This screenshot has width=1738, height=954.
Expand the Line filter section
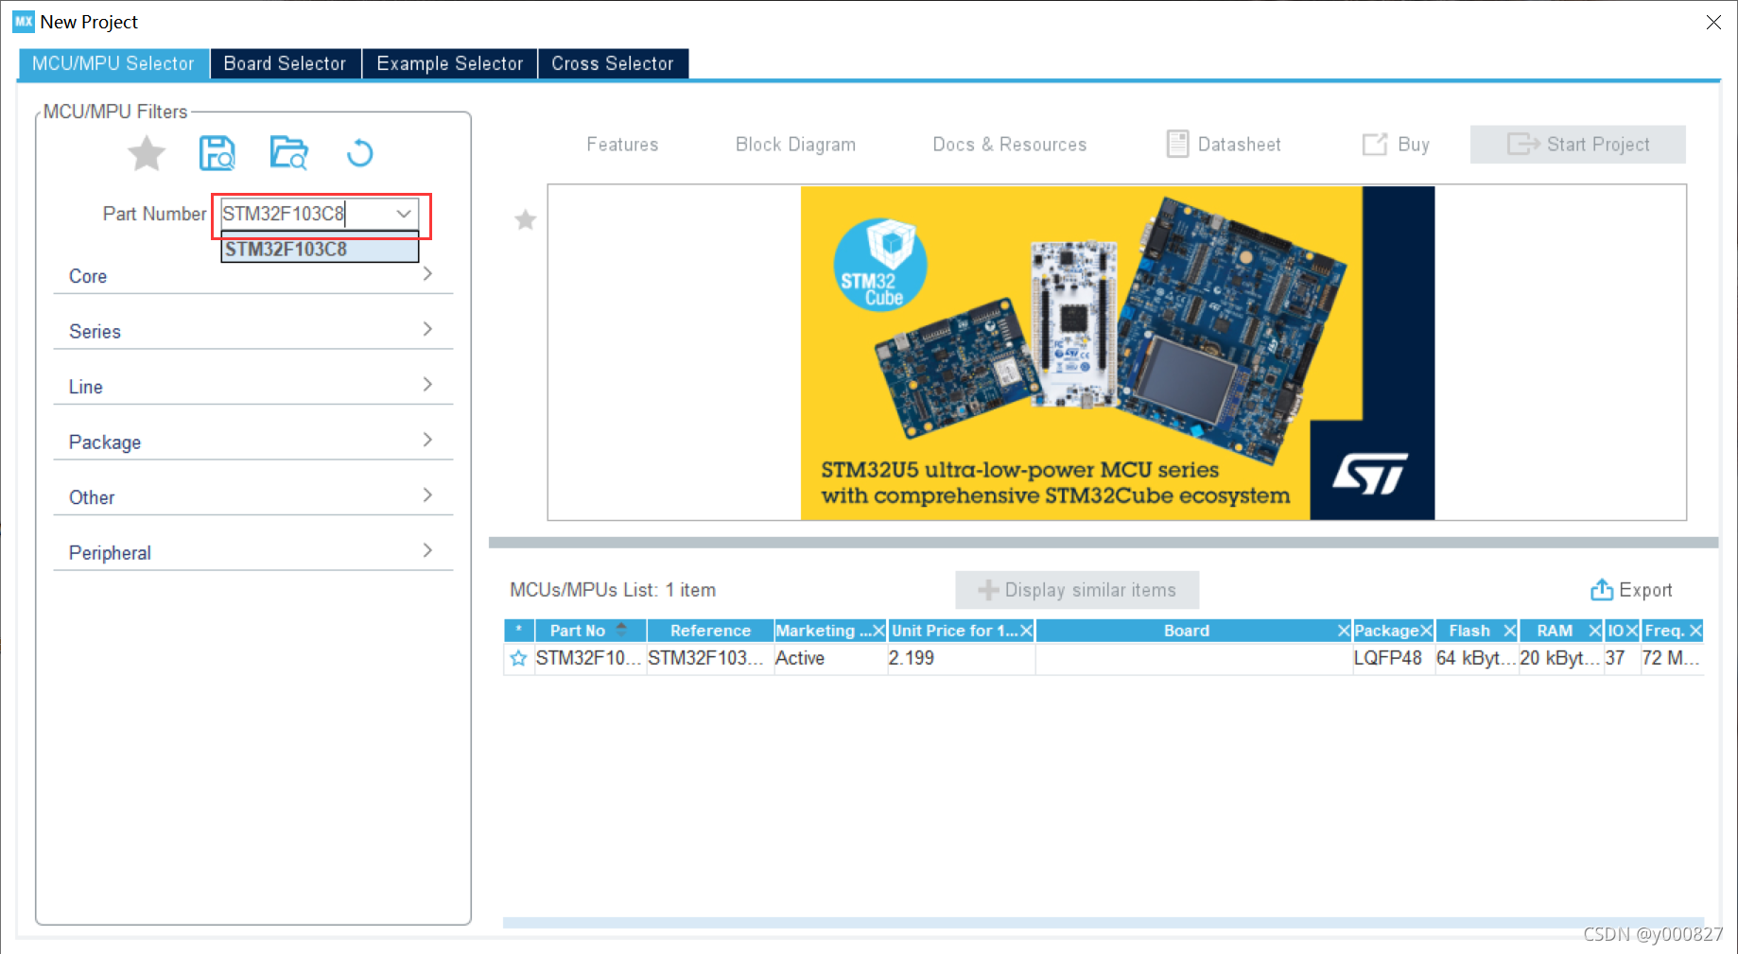[x=253, y=386]
